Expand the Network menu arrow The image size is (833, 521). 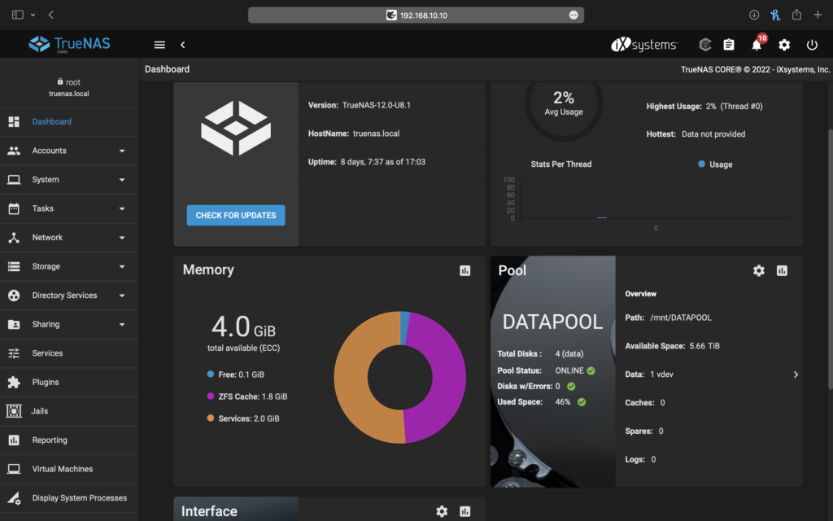(122, 238)
